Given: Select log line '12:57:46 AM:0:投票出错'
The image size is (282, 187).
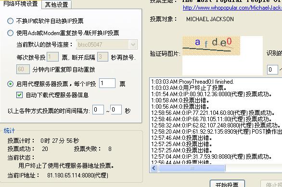Looking at the screenshot, I should coord(181,138).
